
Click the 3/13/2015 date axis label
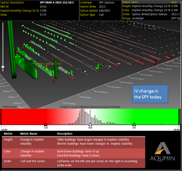(x=101, y=92)
